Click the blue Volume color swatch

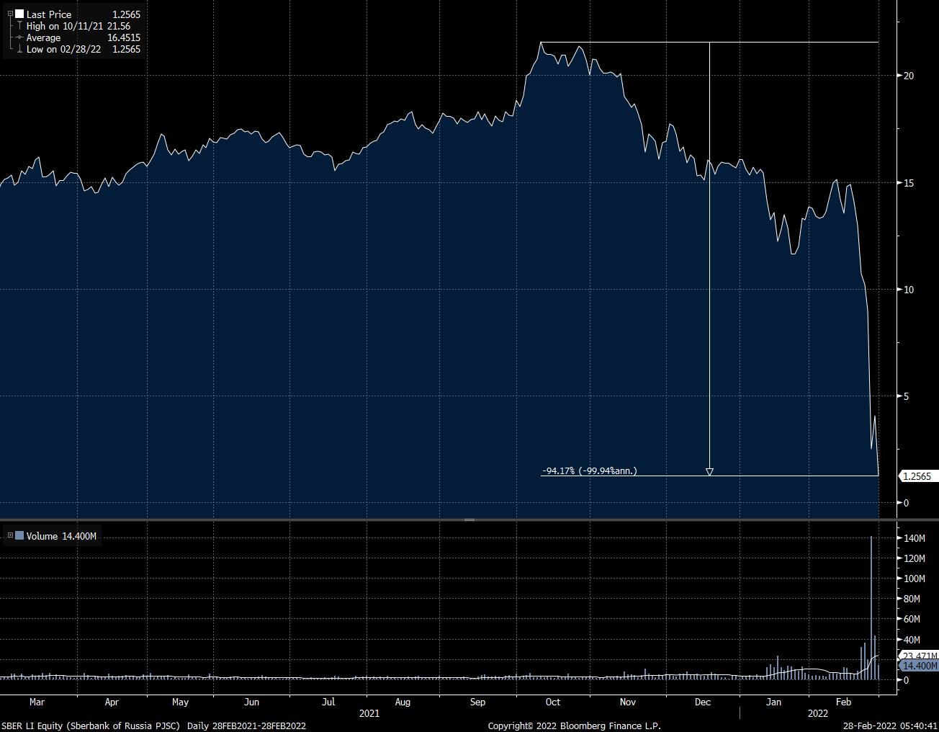coord(19,535)
